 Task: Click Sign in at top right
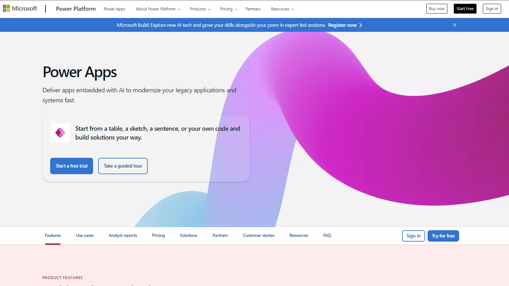coord(492,9)
